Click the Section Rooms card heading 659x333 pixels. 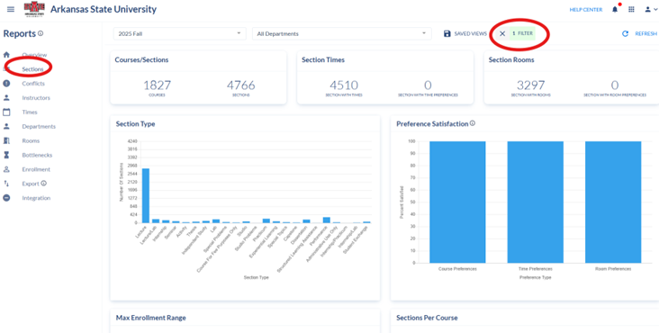coord(511,59)
